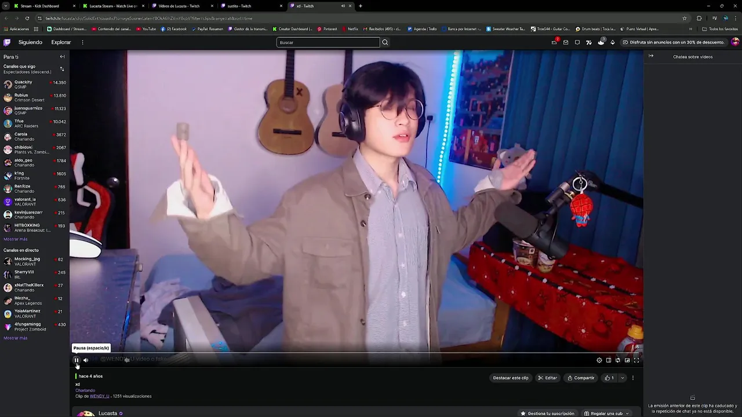The width and height of the screenshot is (742, 417).
Task: Collapse the Para ti sidebar
Action: click(x=62, y=57)
